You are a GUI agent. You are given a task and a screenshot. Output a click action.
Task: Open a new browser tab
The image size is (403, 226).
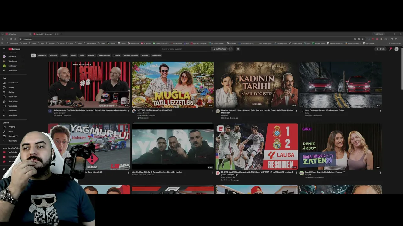coord(62,34)
